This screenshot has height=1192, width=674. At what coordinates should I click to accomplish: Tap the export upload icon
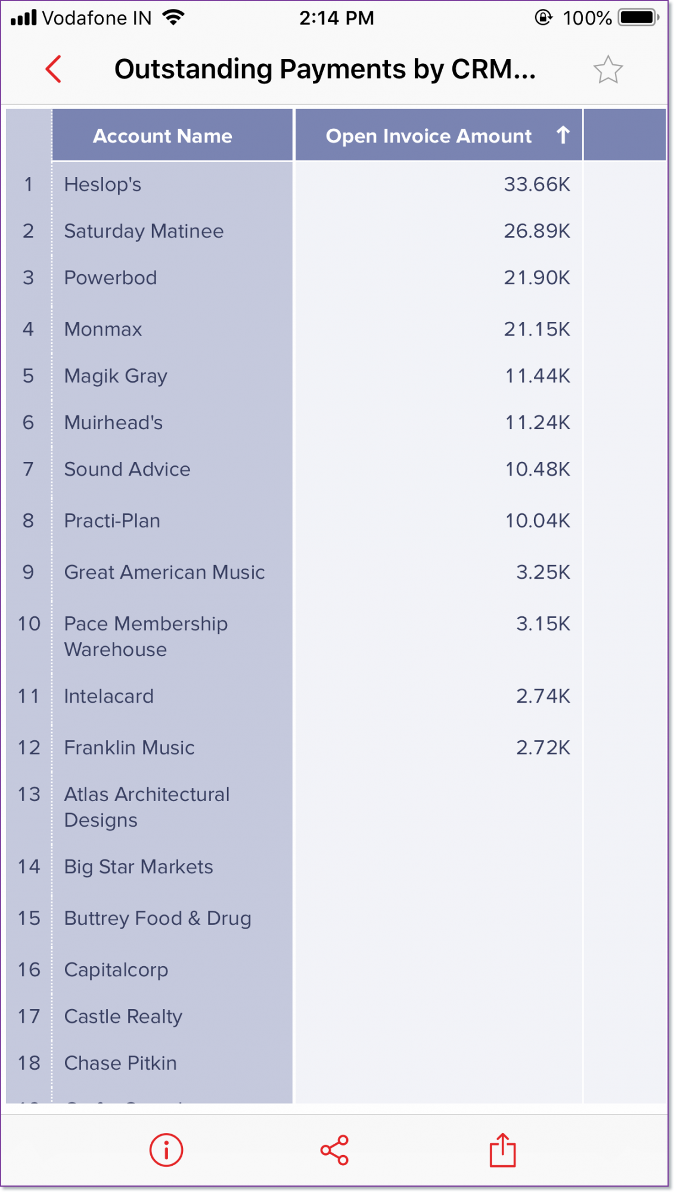502,1150
